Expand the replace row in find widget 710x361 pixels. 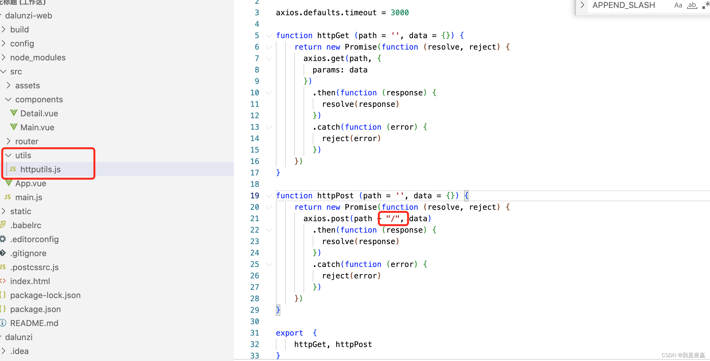point(582,5)
